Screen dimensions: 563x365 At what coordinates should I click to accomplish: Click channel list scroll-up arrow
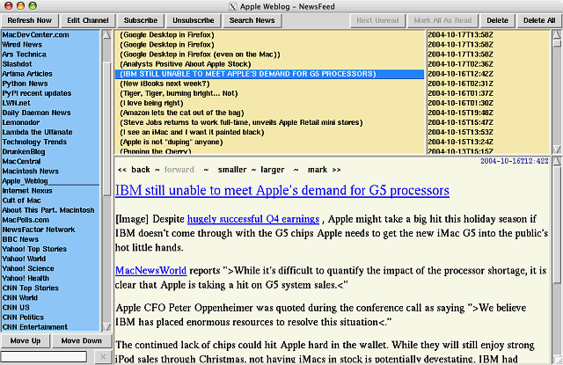(107, 35)
